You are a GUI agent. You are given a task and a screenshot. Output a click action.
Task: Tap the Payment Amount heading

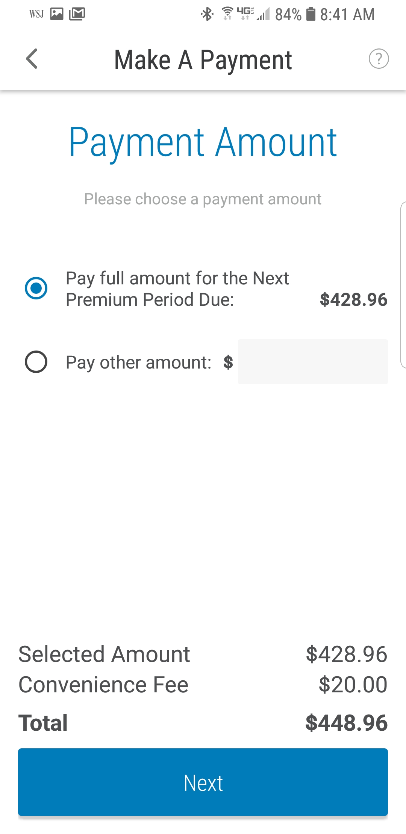click(x=203, y=143)
